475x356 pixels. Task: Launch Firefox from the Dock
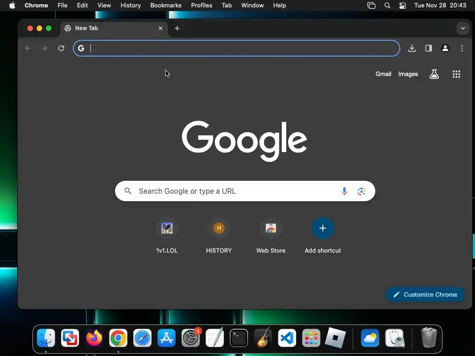tap(94, 338)
